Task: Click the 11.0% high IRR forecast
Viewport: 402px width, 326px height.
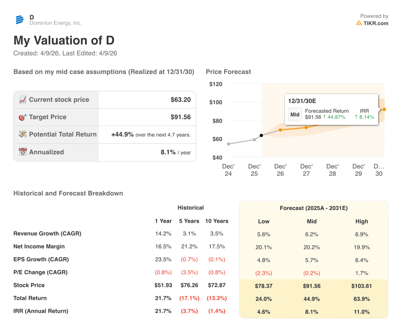Action: coord(362,312)
